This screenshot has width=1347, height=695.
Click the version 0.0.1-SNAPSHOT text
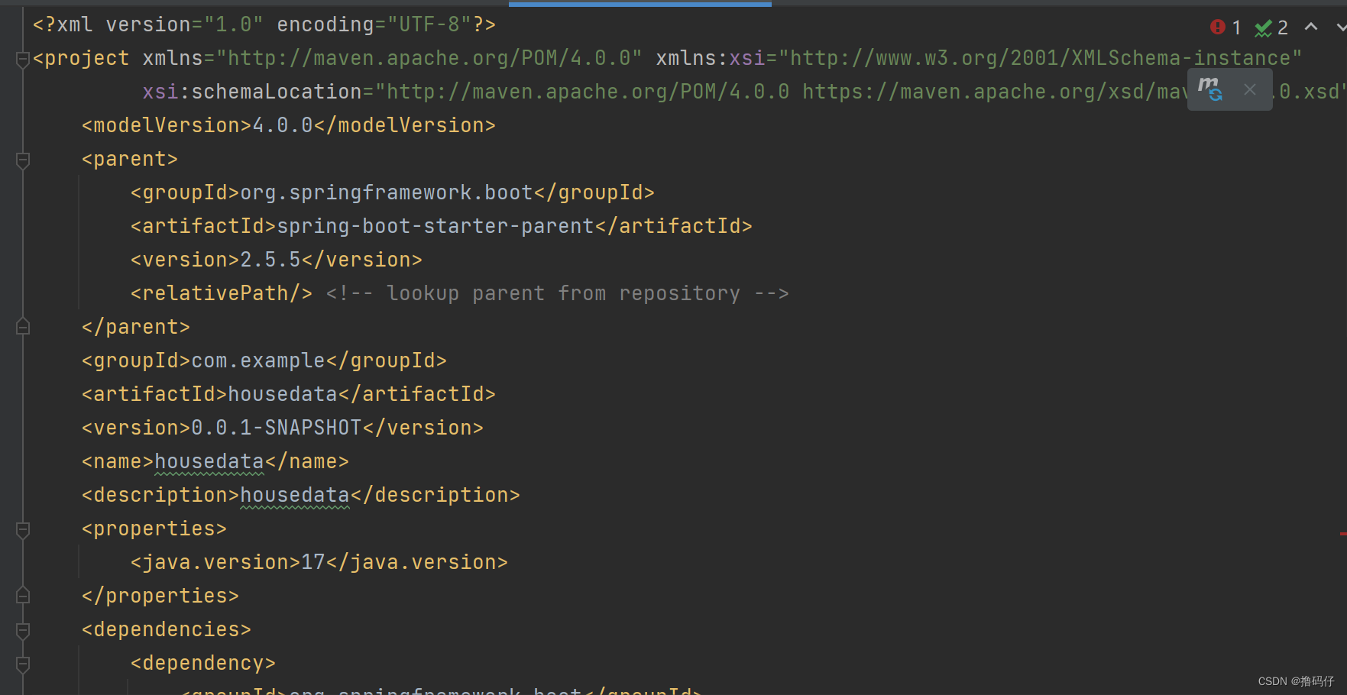[x=277, y=428]
